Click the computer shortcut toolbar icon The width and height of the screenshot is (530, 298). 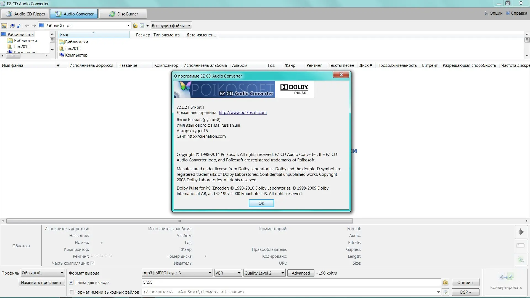12,26
